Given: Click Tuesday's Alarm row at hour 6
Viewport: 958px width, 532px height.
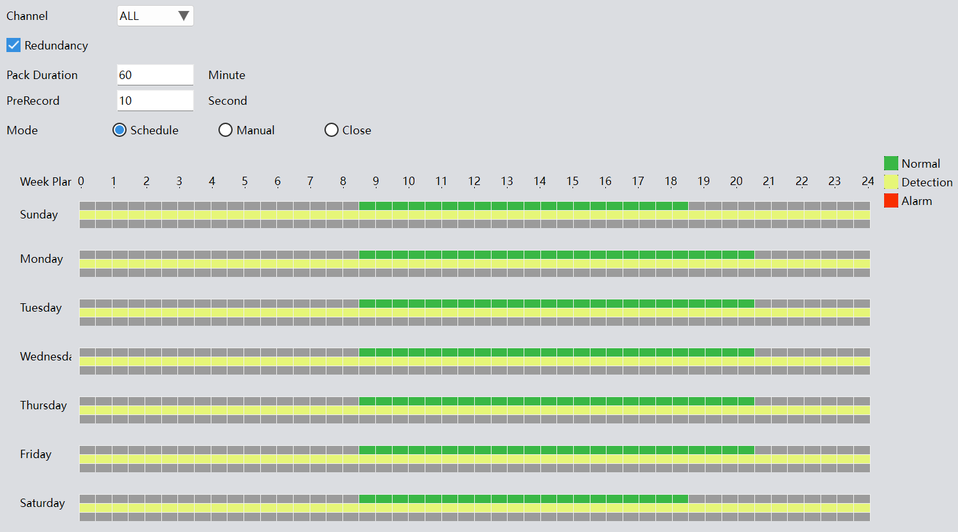Looking at the screenshot, I should click(x=285, y=321).
